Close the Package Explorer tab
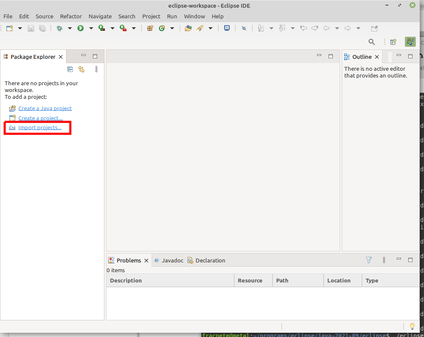 coord(61,57)
